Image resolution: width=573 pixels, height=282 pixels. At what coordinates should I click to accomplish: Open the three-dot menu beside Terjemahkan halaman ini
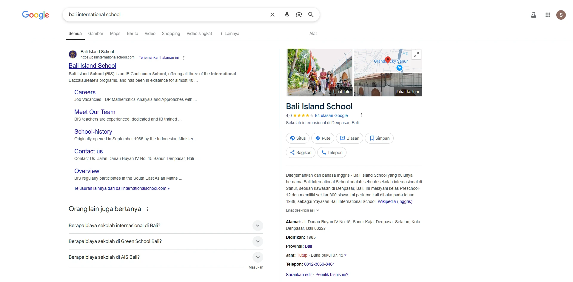coord(184,58)
